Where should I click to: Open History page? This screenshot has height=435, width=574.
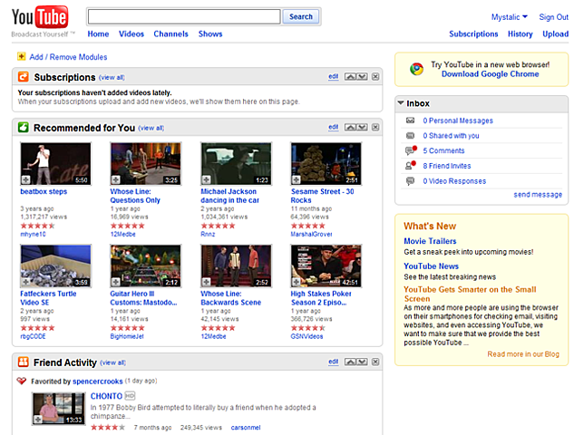(x=520, y=34)
